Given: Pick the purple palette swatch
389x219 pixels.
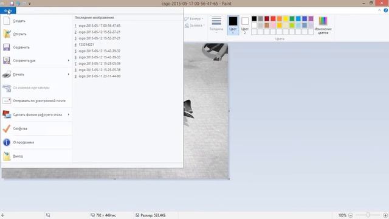Looking at the screenshot, I should pyautogui.click(x=311, y=19).
